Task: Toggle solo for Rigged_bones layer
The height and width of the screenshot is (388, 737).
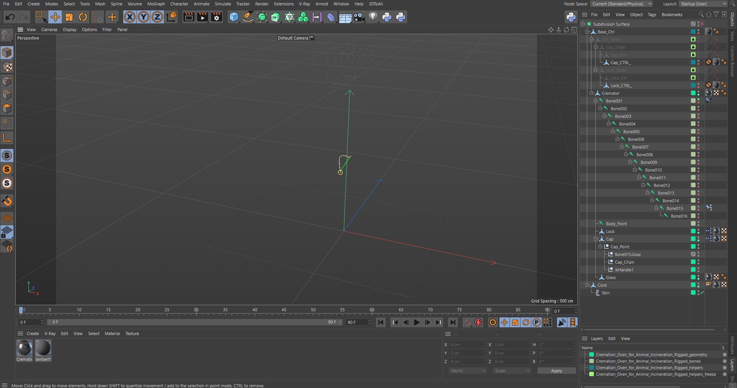Action: coord(724,361)
